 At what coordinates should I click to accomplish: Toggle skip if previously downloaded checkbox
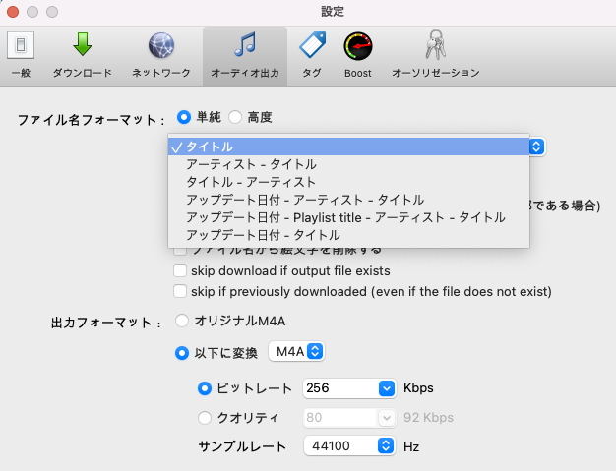[x=180, y=291]
